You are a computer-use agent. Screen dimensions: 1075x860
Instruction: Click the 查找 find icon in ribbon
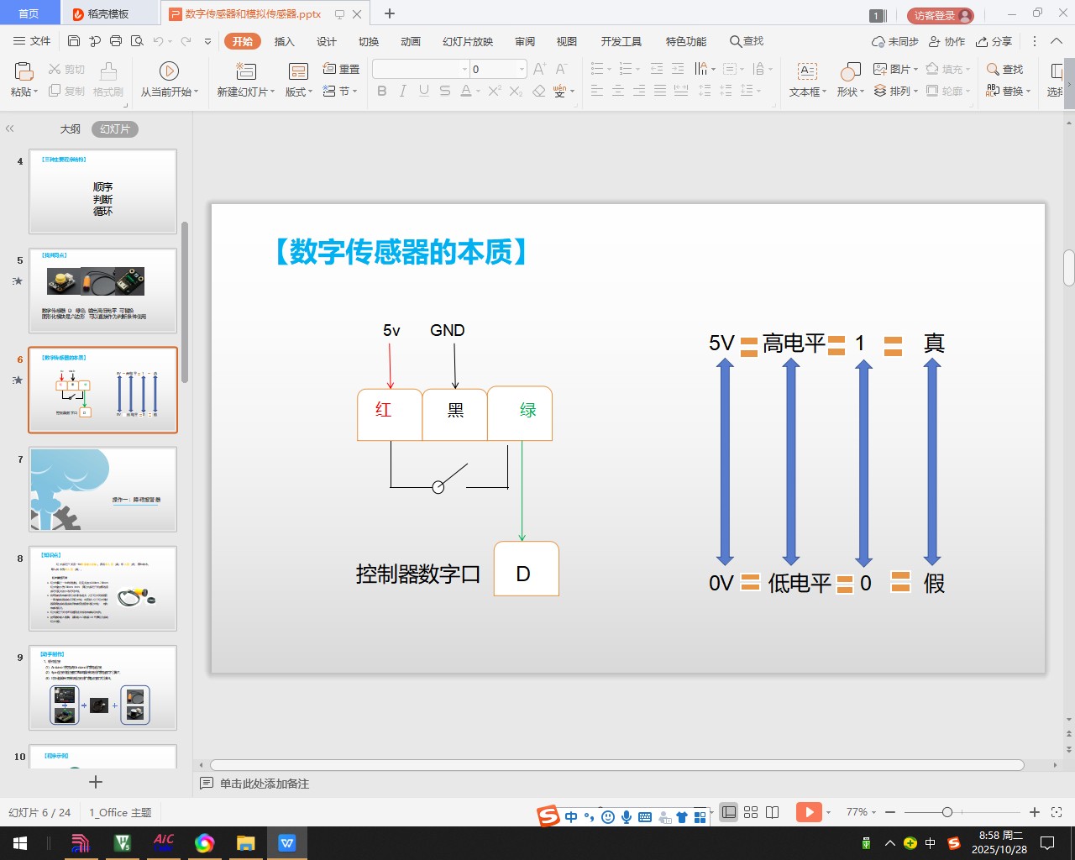click(1004, 69)
